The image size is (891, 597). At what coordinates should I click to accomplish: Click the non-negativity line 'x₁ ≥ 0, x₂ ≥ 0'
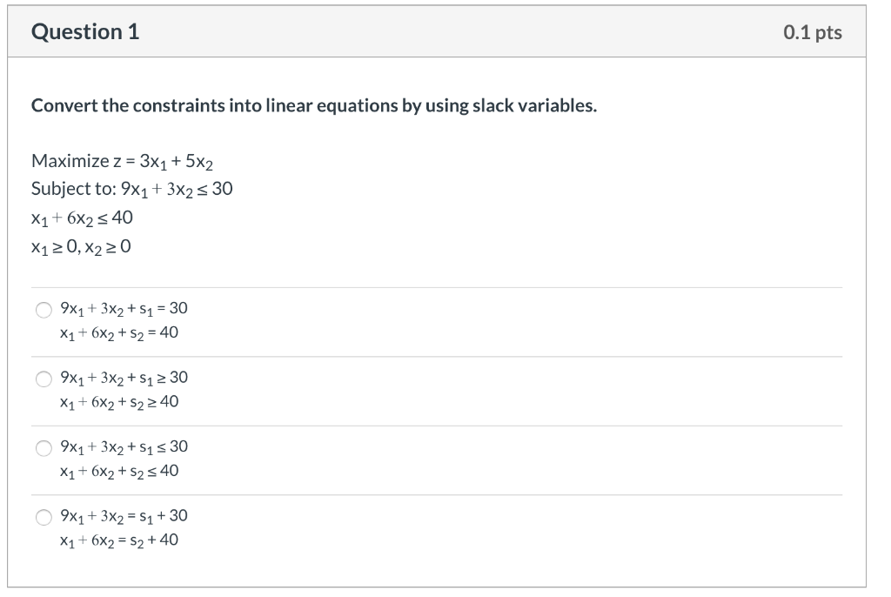click(x=81, y=246)
